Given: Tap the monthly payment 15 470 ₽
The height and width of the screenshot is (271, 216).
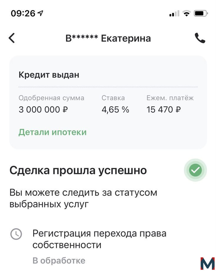Looking at the screenshot, I should pyautogui.click(x=164, y=110).
